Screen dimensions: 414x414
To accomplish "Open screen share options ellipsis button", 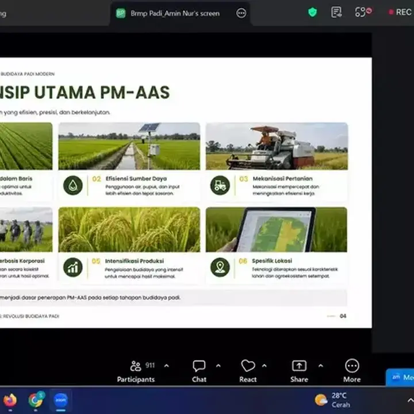I will coord(241,13).
